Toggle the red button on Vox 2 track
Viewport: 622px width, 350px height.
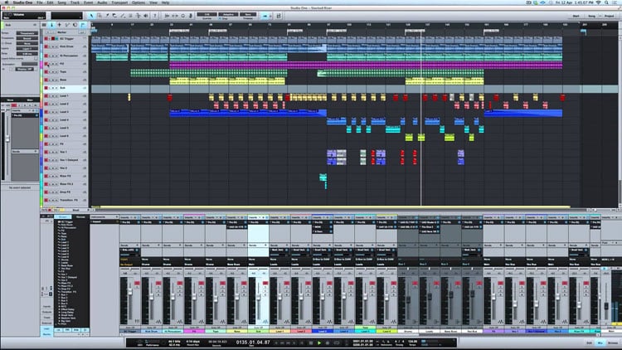46,168
